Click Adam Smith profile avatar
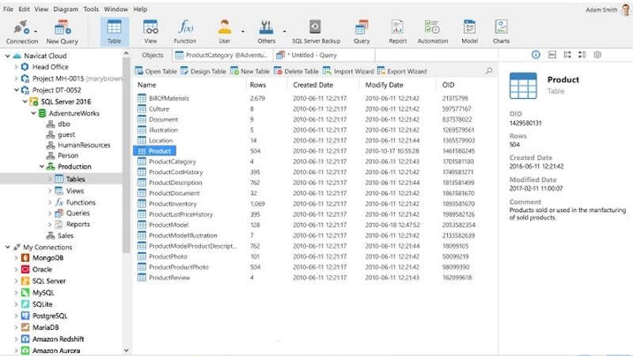 [626, 9]
